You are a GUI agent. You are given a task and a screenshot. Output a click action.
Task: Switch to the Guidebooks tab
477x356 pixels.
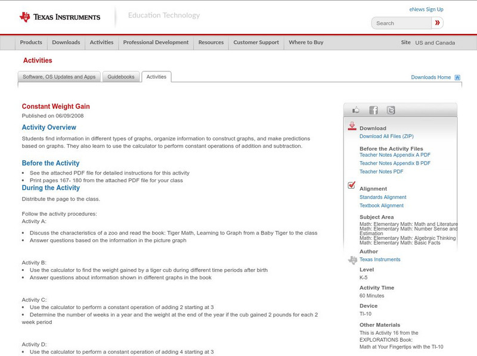pos(121,77)
